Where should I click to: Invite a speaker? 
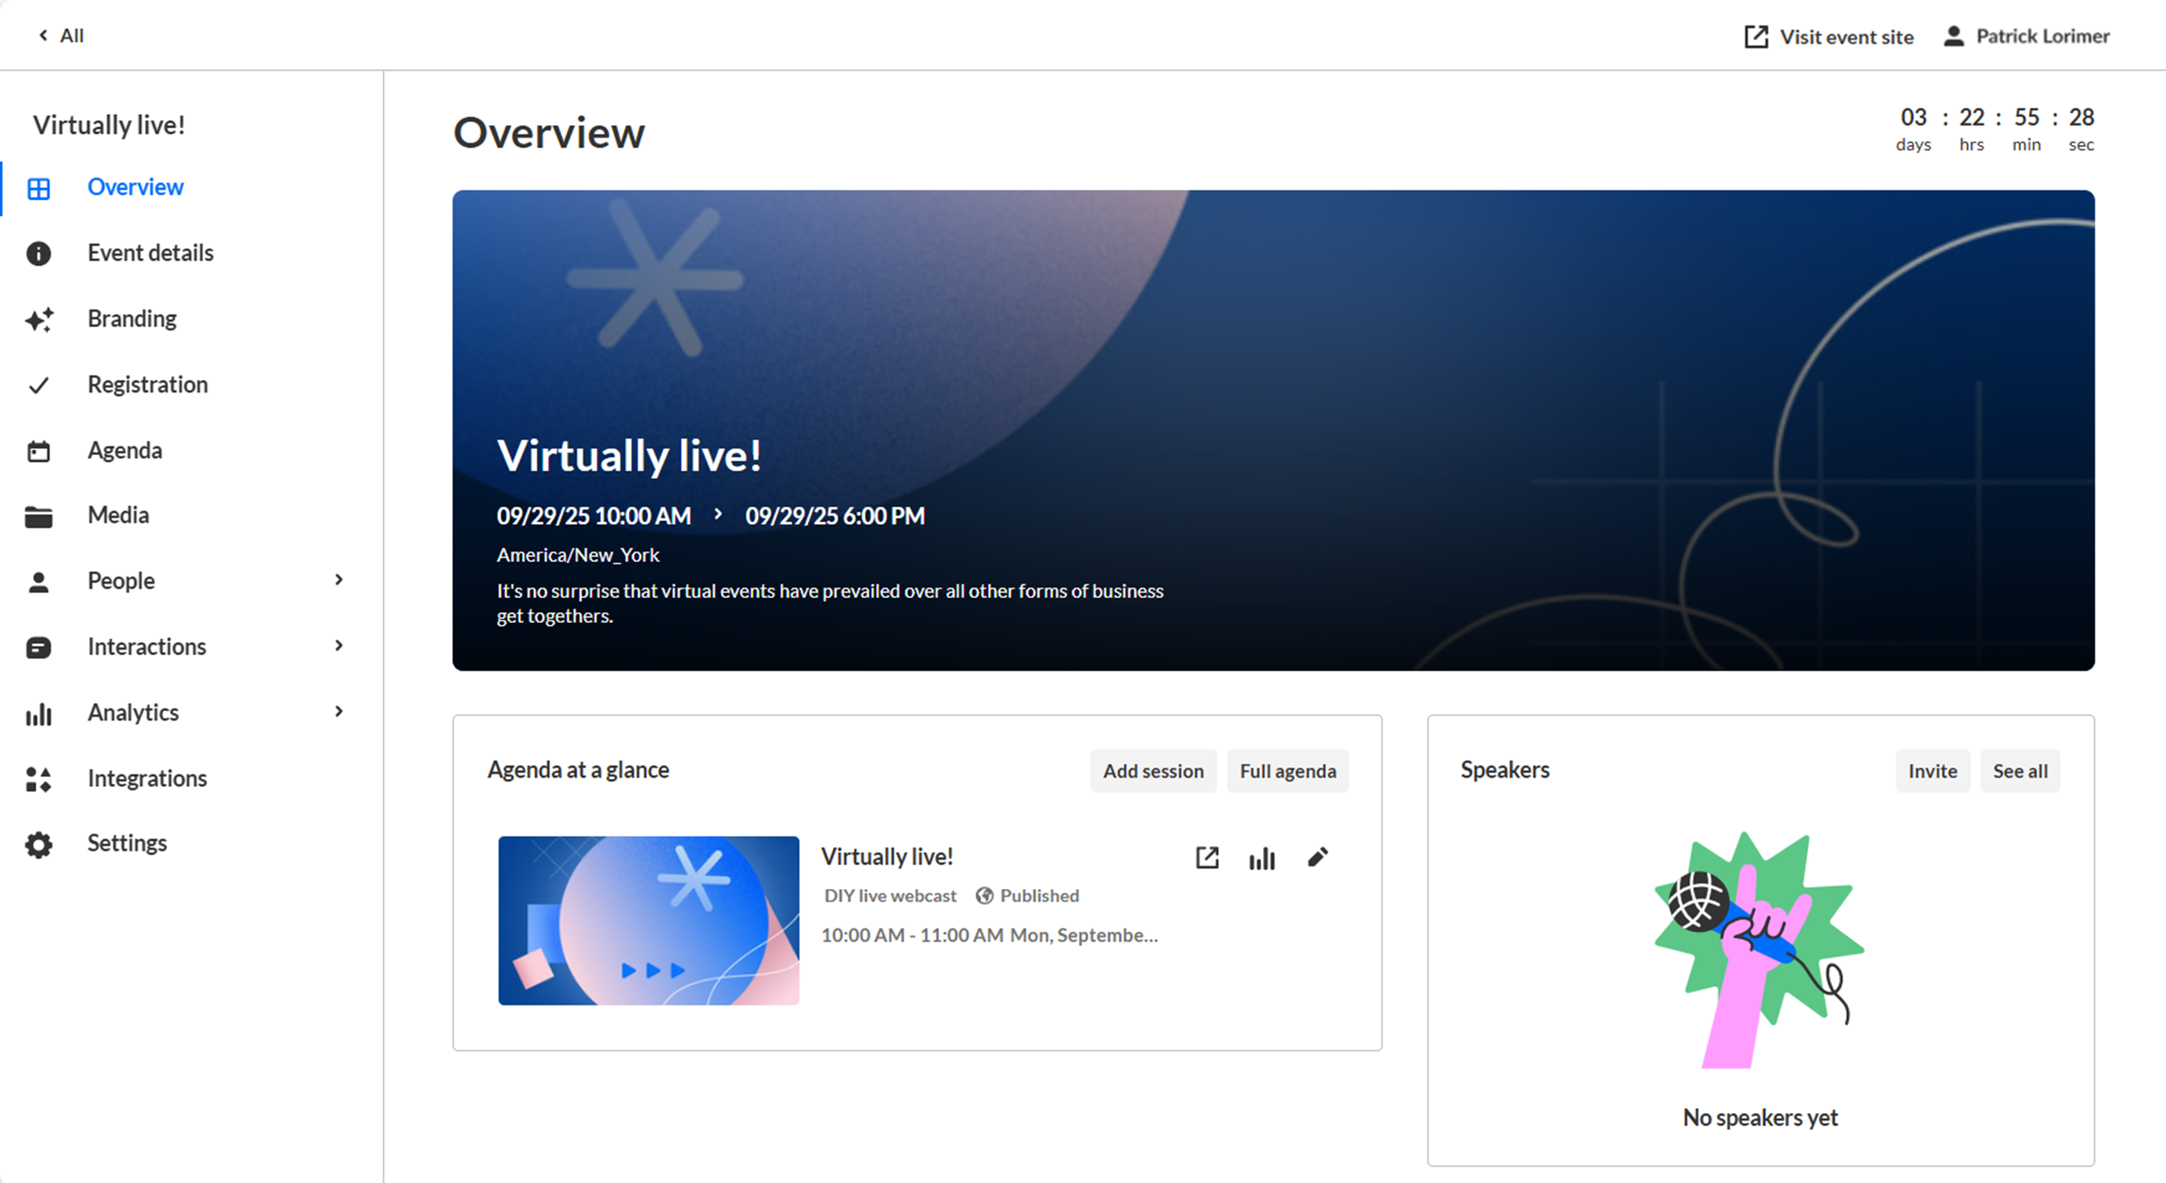coord(1931,772)
